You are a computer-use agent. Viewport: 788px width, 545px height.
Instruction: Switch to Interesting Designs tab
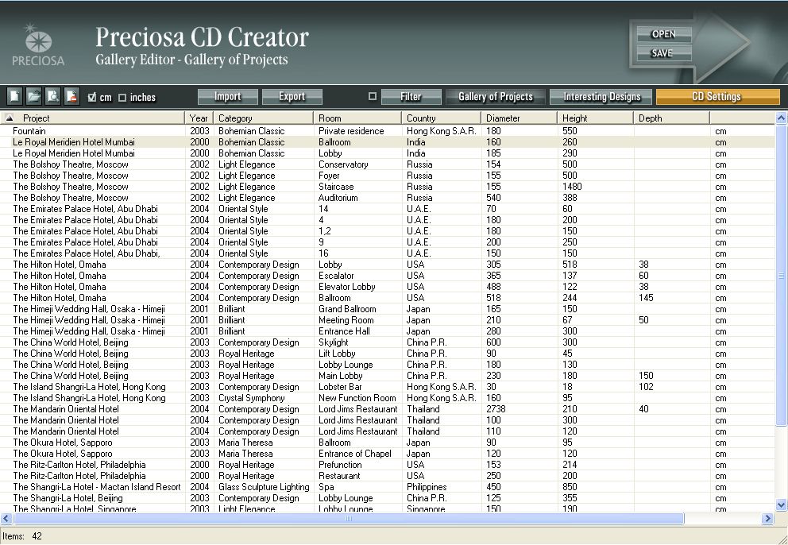601,97
